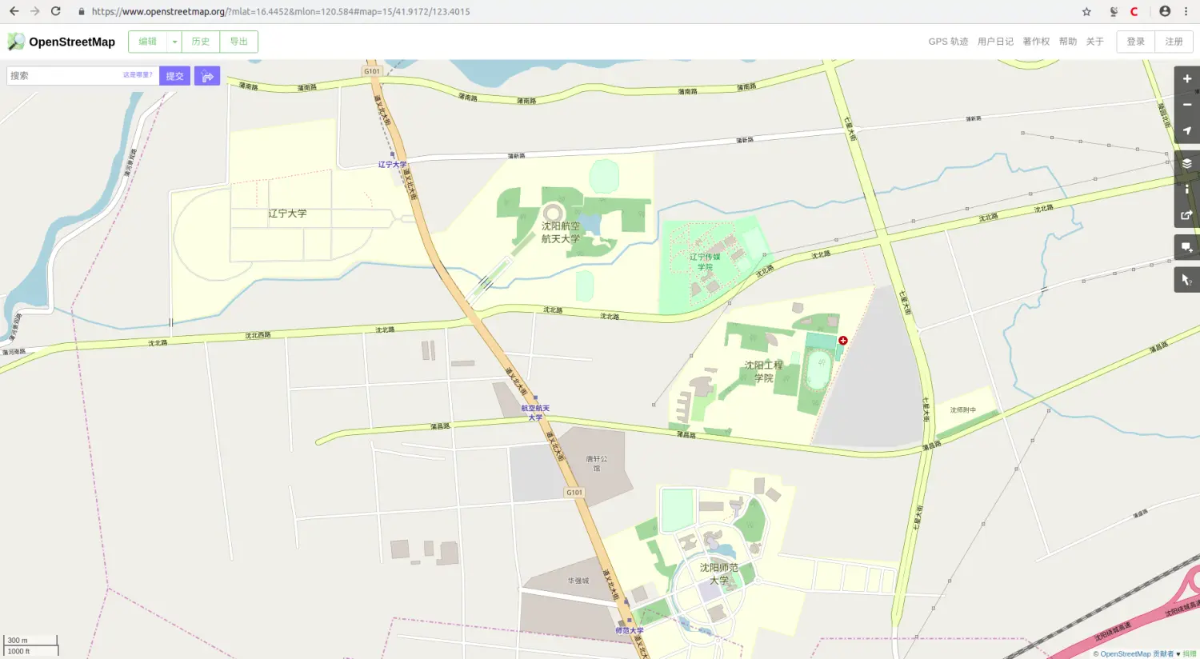Screen dimensions: 1200x659
Task: Click the 这是哪里? link in search box
Action: click(x=138, y=75)
